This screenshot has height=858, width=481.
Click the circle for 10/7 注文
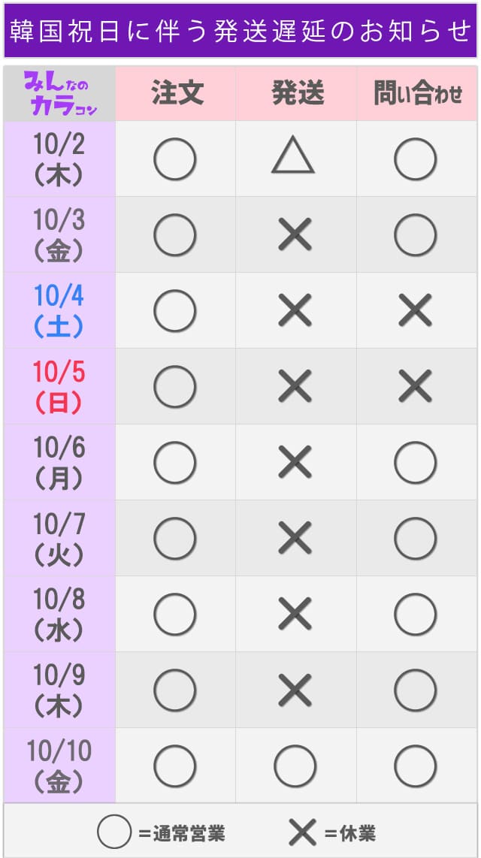click(174, 539)
